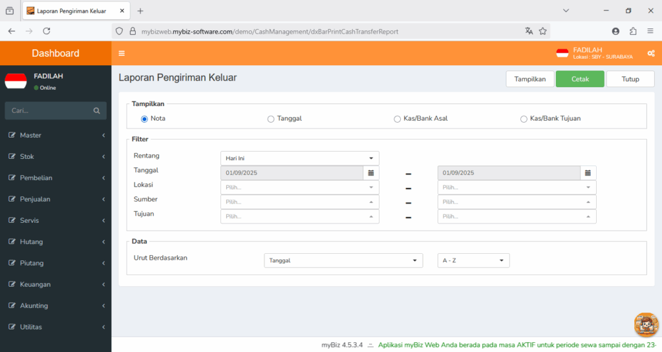Open the first Sumber Pilih dropdown

(x=300, y=202)
